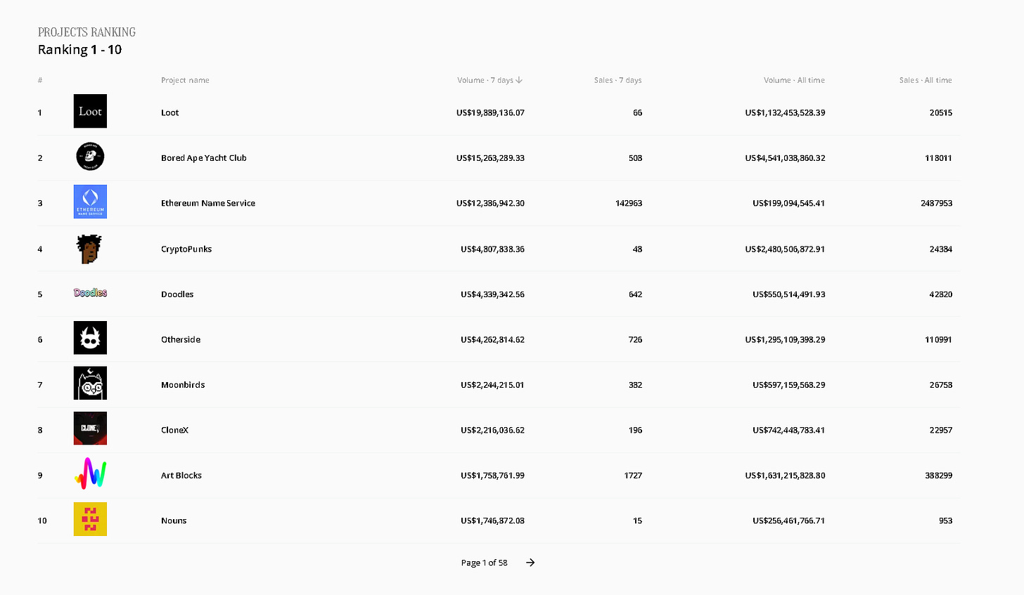
Task: Click the 7-day sales count 142963
Action: point(629,203)
